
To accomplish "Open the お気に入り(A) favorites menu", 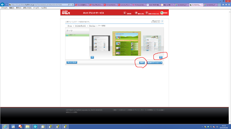I will tap(27, 8).
